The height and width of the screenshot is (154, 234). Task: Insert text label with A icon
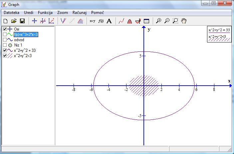coord(109,21)
